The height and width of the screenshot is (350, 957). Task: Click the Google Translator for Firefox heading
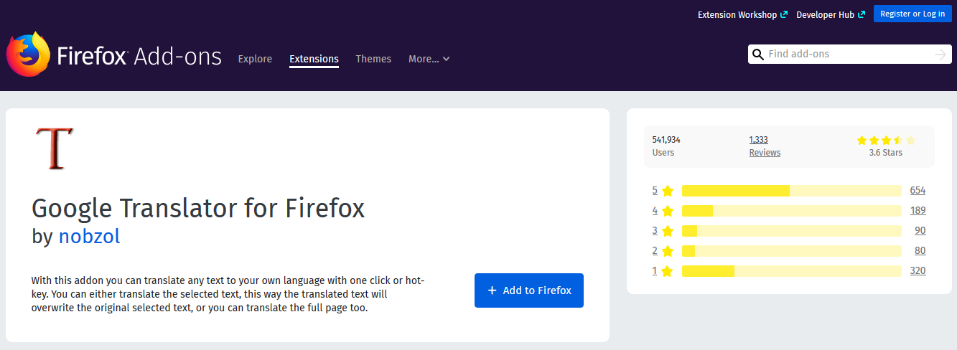click(198, 208)
